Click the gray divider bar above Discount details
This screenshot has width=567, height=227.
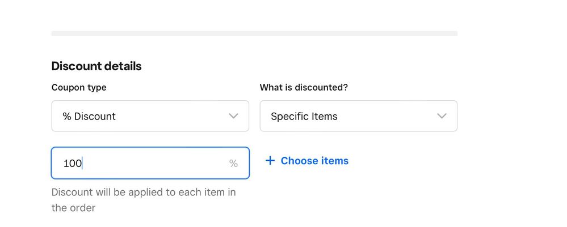pos(254,34)
